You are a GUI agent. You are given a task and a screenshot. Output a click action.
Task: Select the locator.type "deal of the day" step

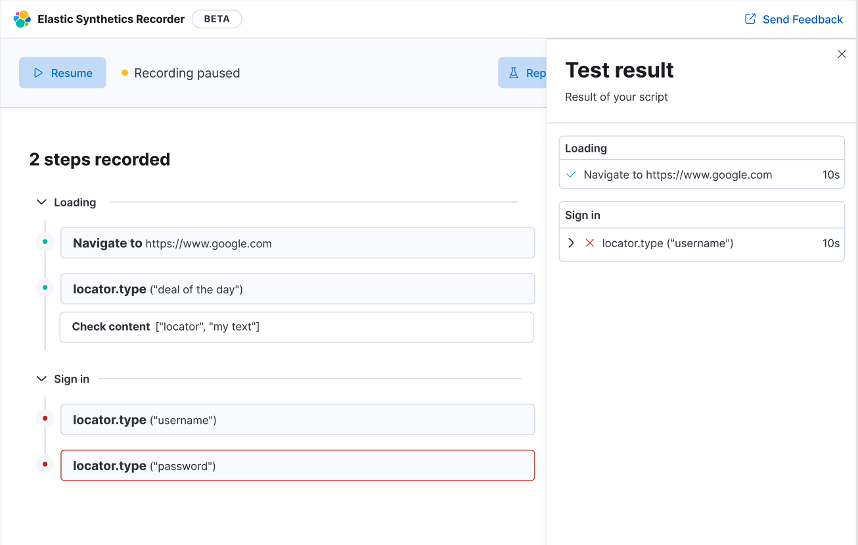(298, 289)
